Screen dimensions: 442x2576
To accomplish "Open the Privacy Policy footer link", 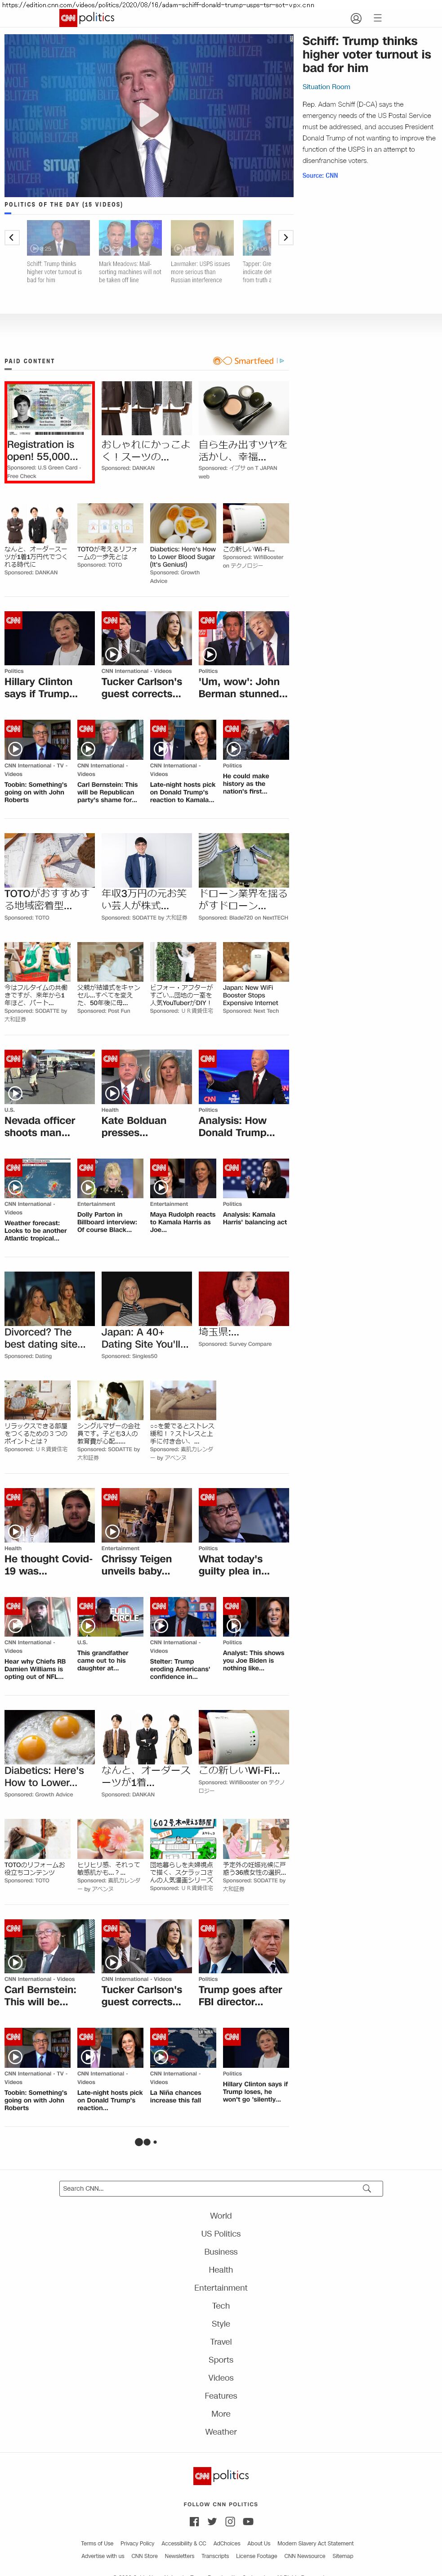I will (137, 2543).
